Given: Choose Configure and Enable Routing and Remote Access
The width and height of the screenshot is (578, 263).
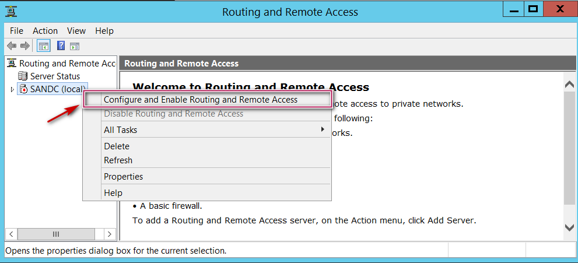Looking at the screenshot, I should coord(201,100).
